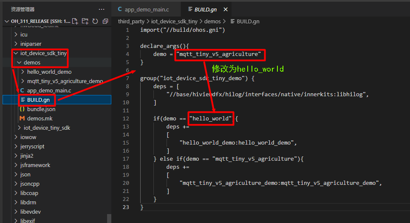Viewport: 410px width, 223px height.
Task: Refresh the explorer tree
Action: click(95, 21)
